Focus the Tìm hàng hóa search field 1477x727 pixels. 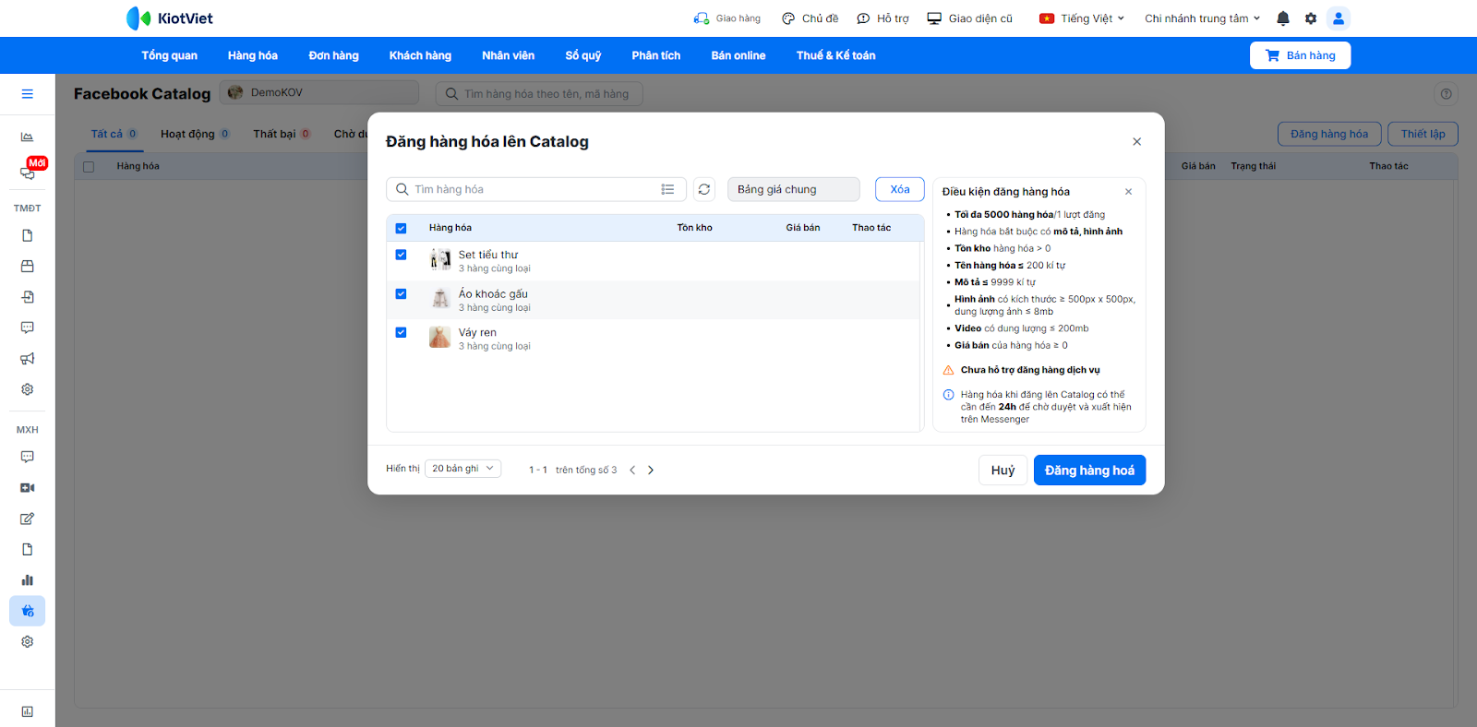[x=535, y=189]
